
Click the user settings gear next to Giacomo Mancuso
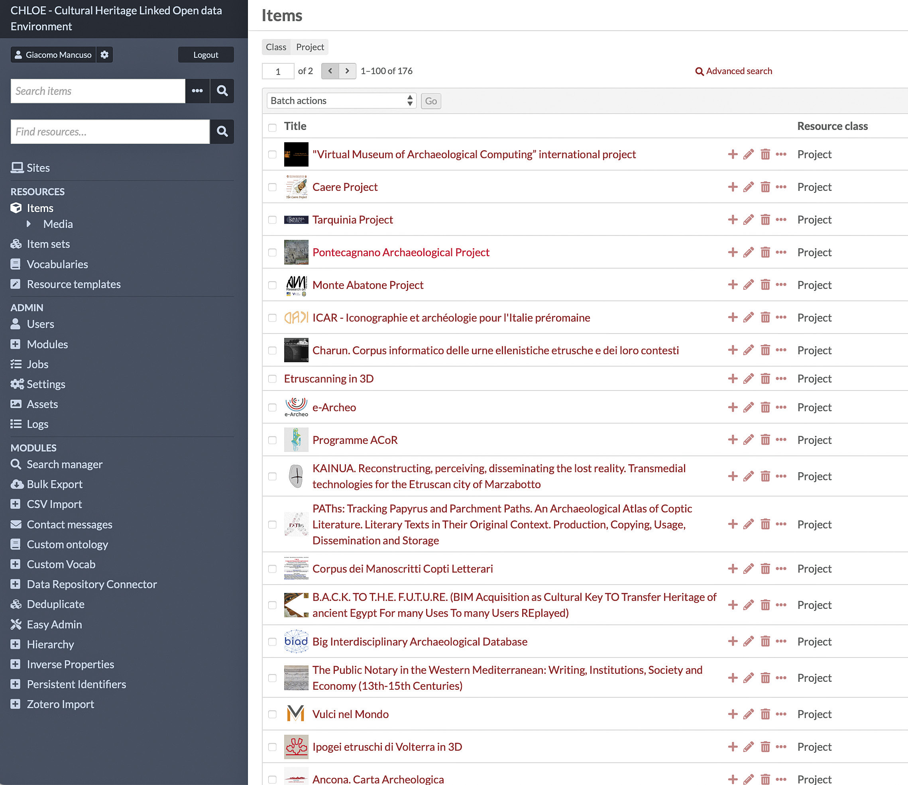[104, 55]
